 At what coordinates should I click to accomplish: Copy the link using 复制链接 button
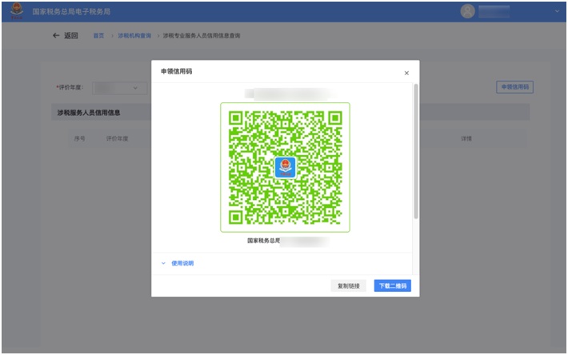tap(349, 286)
